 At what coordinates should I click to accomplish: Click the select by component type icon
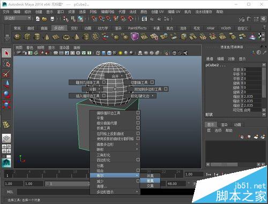80,19
